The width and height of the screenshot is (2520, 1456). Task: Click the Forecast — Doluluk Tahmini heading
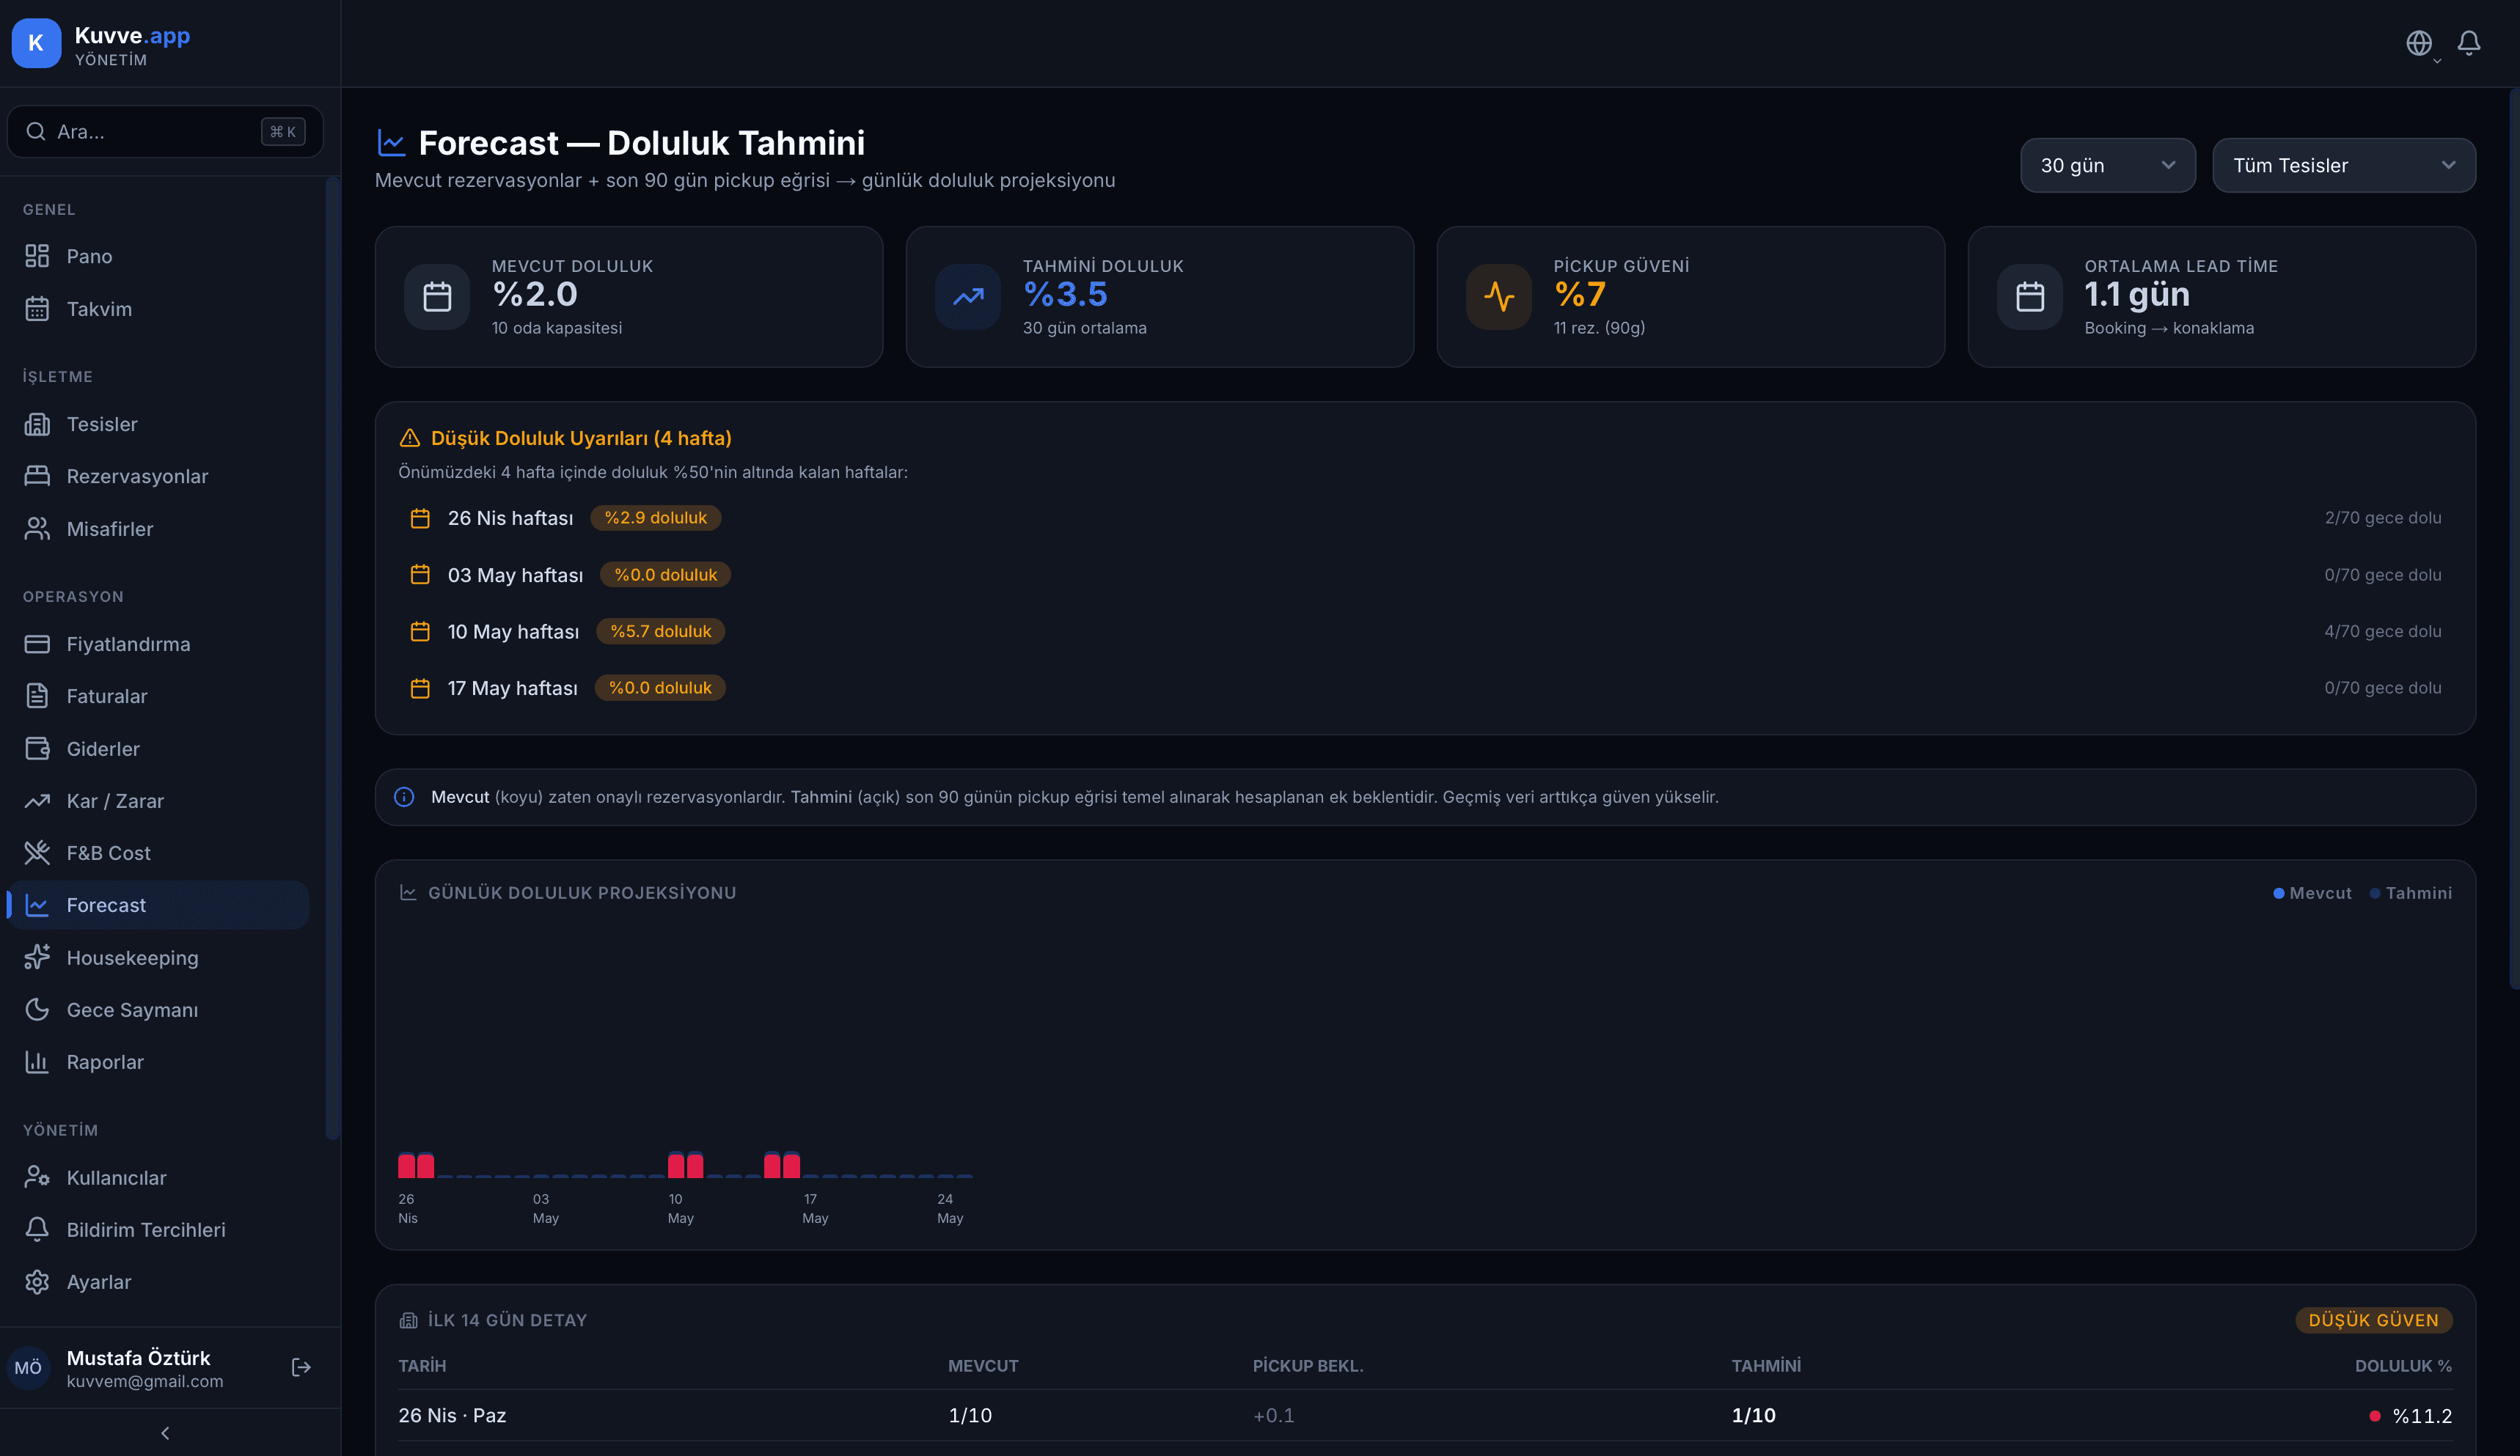tap(641, 143)
